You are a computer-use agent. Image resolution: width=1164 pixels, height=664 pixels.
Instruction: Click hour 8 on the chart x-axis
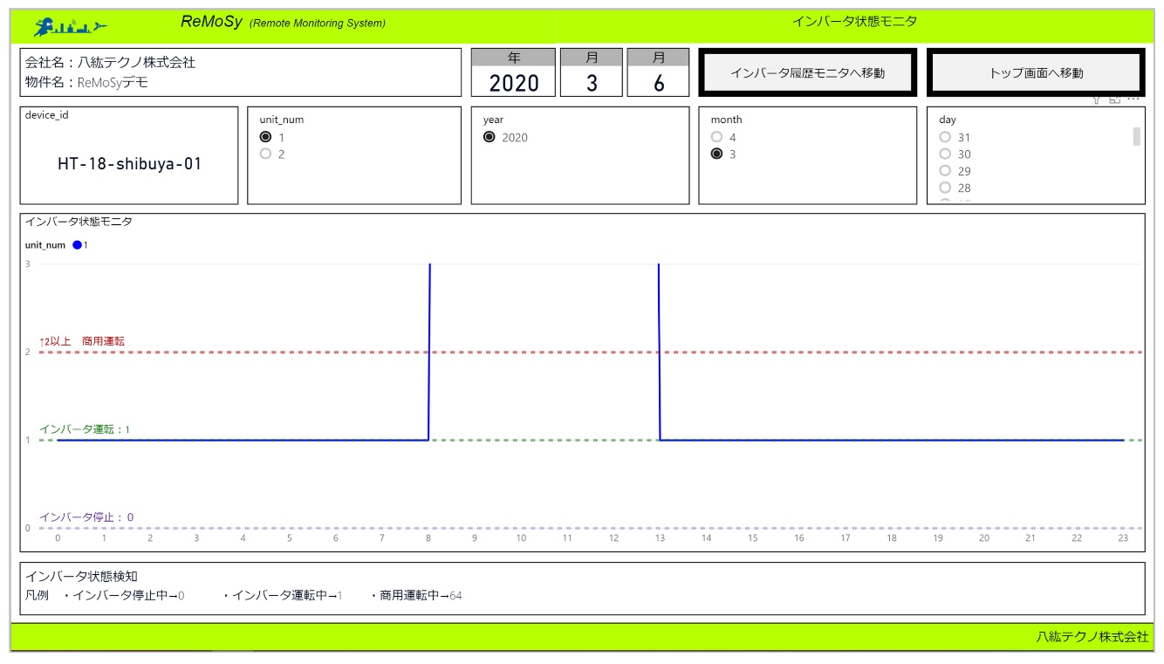click(x=428, y=538)
